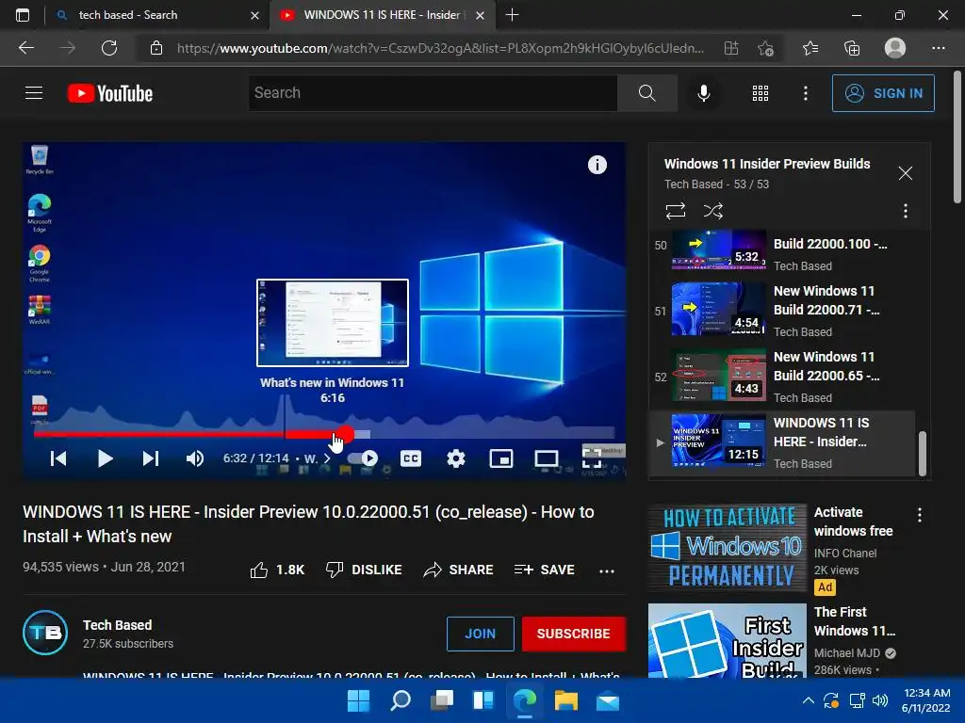This screenshot has height=723, width=965.
Task: Click SHARE under the video
Action: point(459,570)
